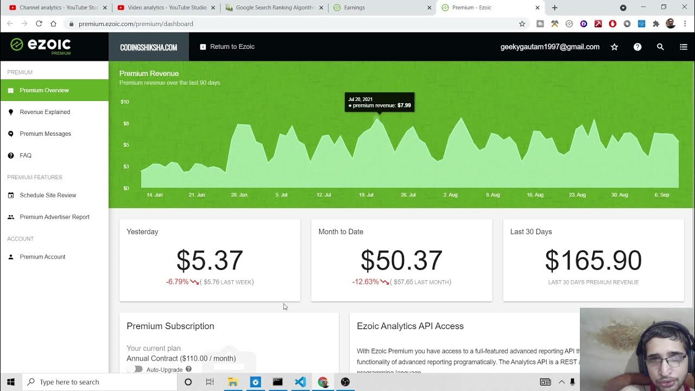Select Premium Messages in the sidebar

45,134
